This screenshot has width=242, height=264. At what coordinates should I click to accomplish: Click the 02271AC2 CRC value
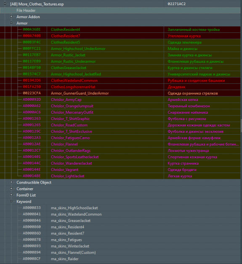(x=176, y=4)
